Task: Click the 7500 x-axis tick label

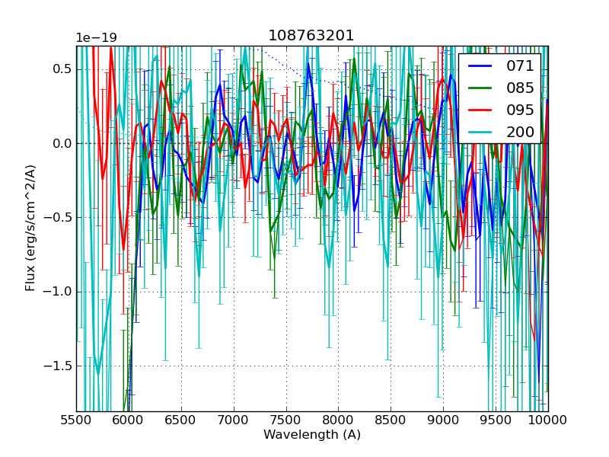Action: click(x=286, y=420)
